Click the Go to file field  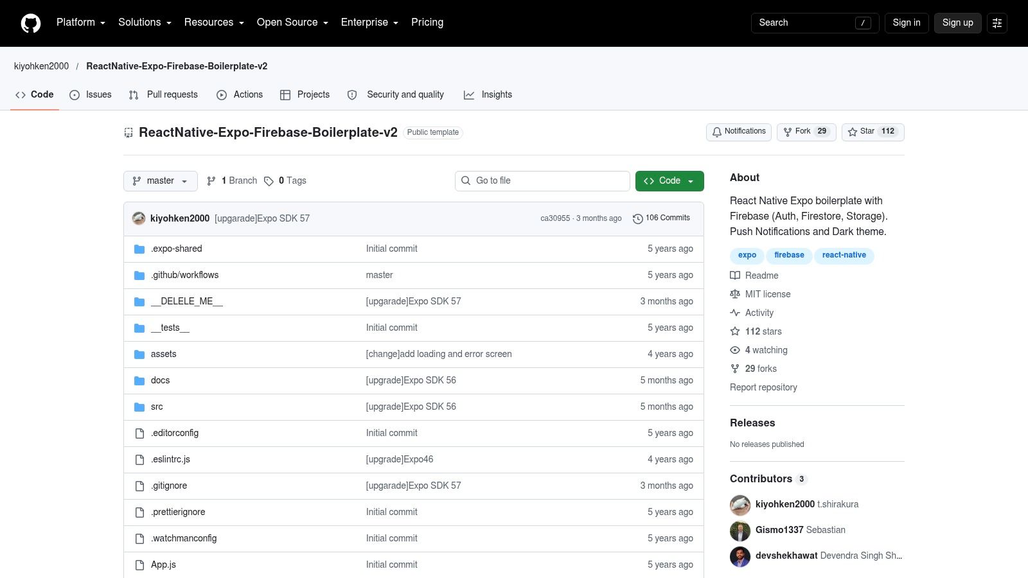coord(542,181)
